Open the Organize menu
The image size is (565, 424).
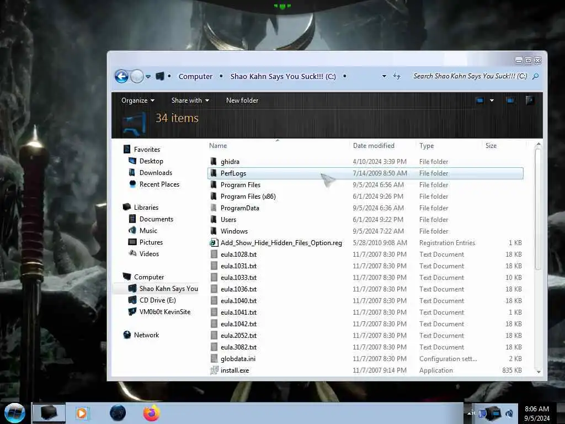[137, 100]
